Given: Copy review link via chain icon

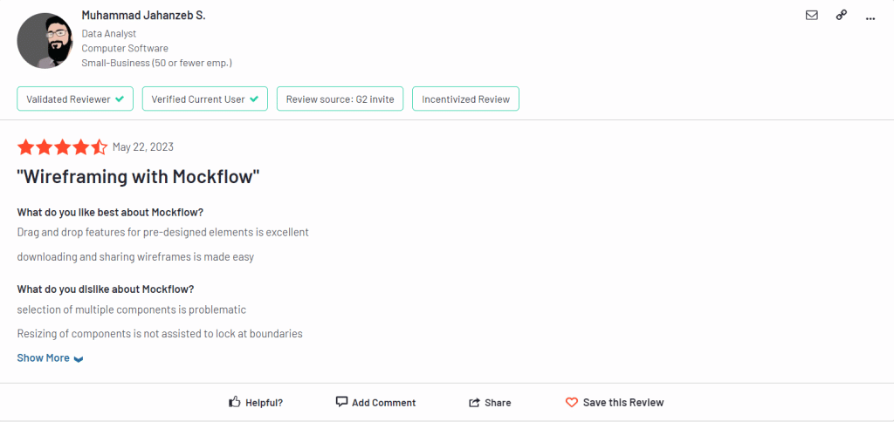Looking at the screenshot, I should point(841,16).
